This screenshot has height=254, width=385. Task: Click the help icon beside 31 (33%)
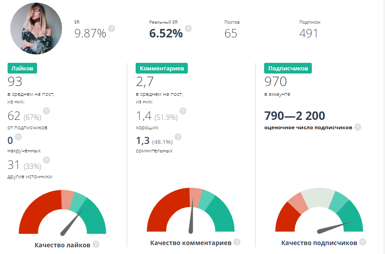pyautogui.click(x=46, y=160)
